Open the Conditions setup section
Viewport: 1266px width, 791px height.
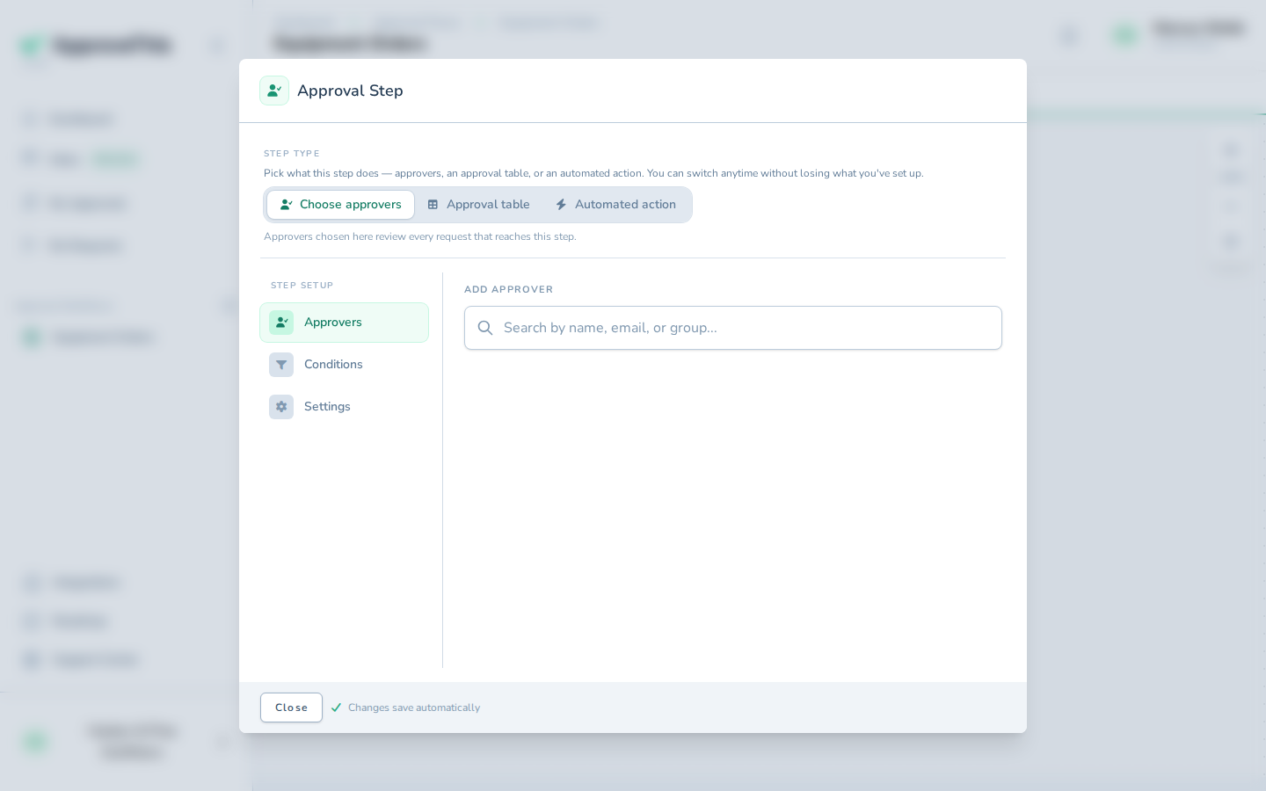coord(344,365)
